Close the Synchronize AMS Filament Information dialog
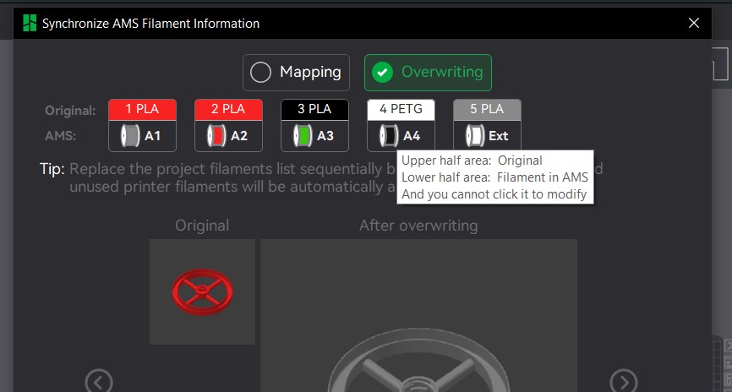732x392 pixels. [694, 24]
